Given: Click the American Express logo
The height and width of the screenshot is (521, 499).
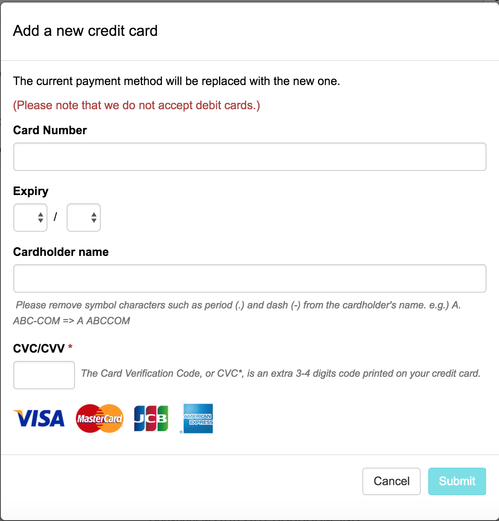Looking at the screenshot, I should (198, 418).
